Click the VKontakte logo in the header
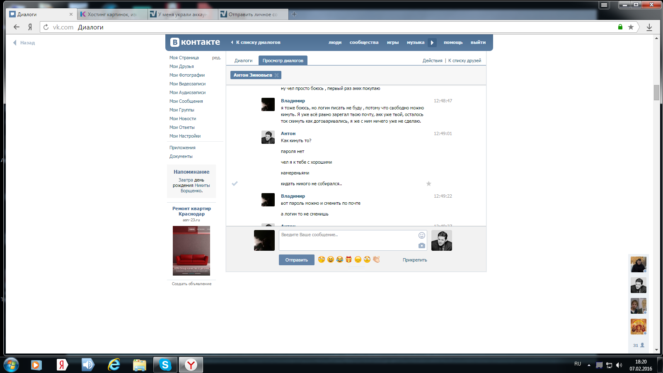The height and width of the screenshot is (373, 663). pos(195,42)
